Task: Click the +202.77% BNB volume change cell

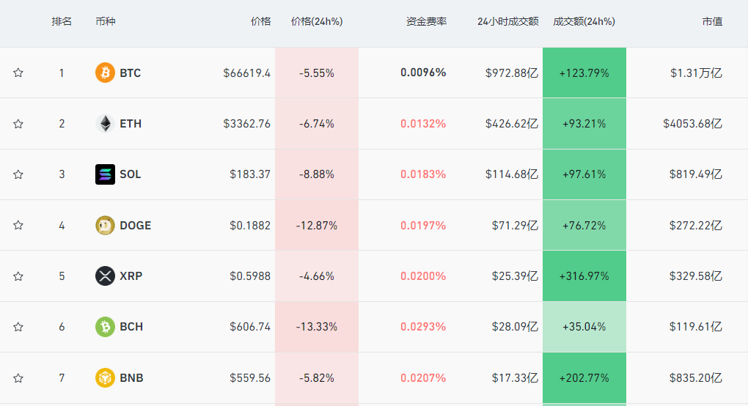Action: coord(584,378)
